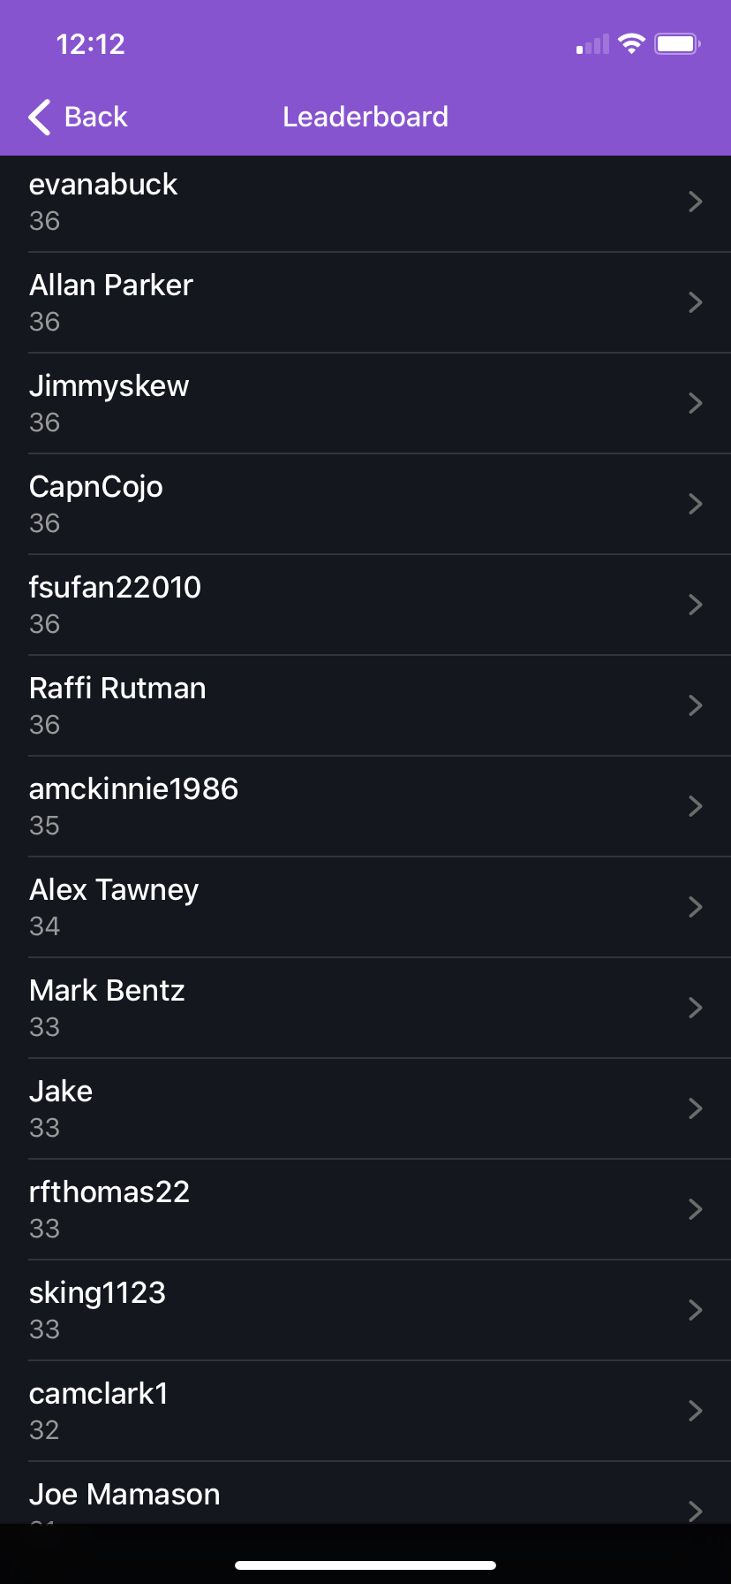
Task: Tap the Leaderboard title in header
Action: (365, 117)
